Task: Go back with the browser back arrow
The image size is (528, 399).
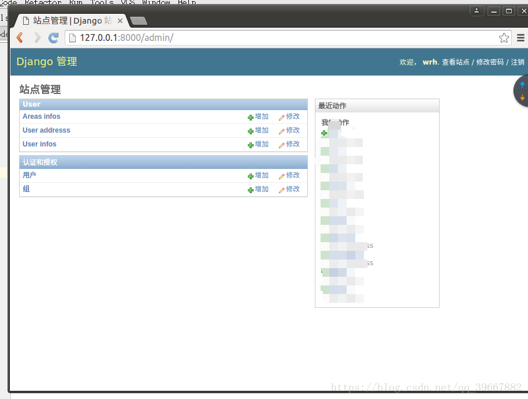Action: pos(20,37)
